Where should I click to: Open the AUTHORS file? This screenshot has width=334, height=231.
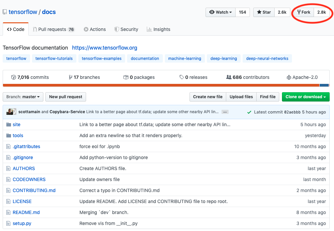click(24, 168)
